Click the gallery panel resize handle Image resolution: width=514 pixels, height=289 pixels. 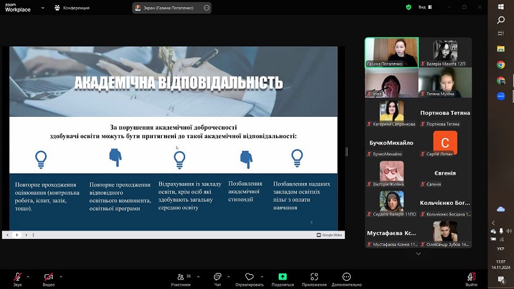(346, 152)
